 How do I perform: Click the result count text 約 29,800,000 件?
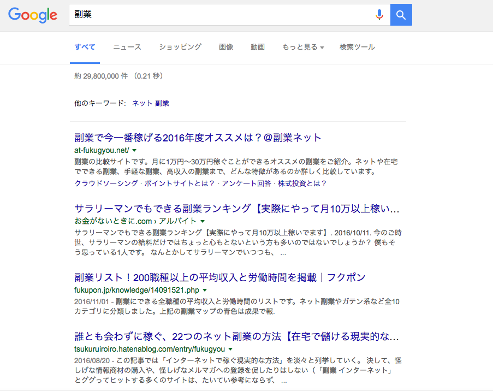101,76
